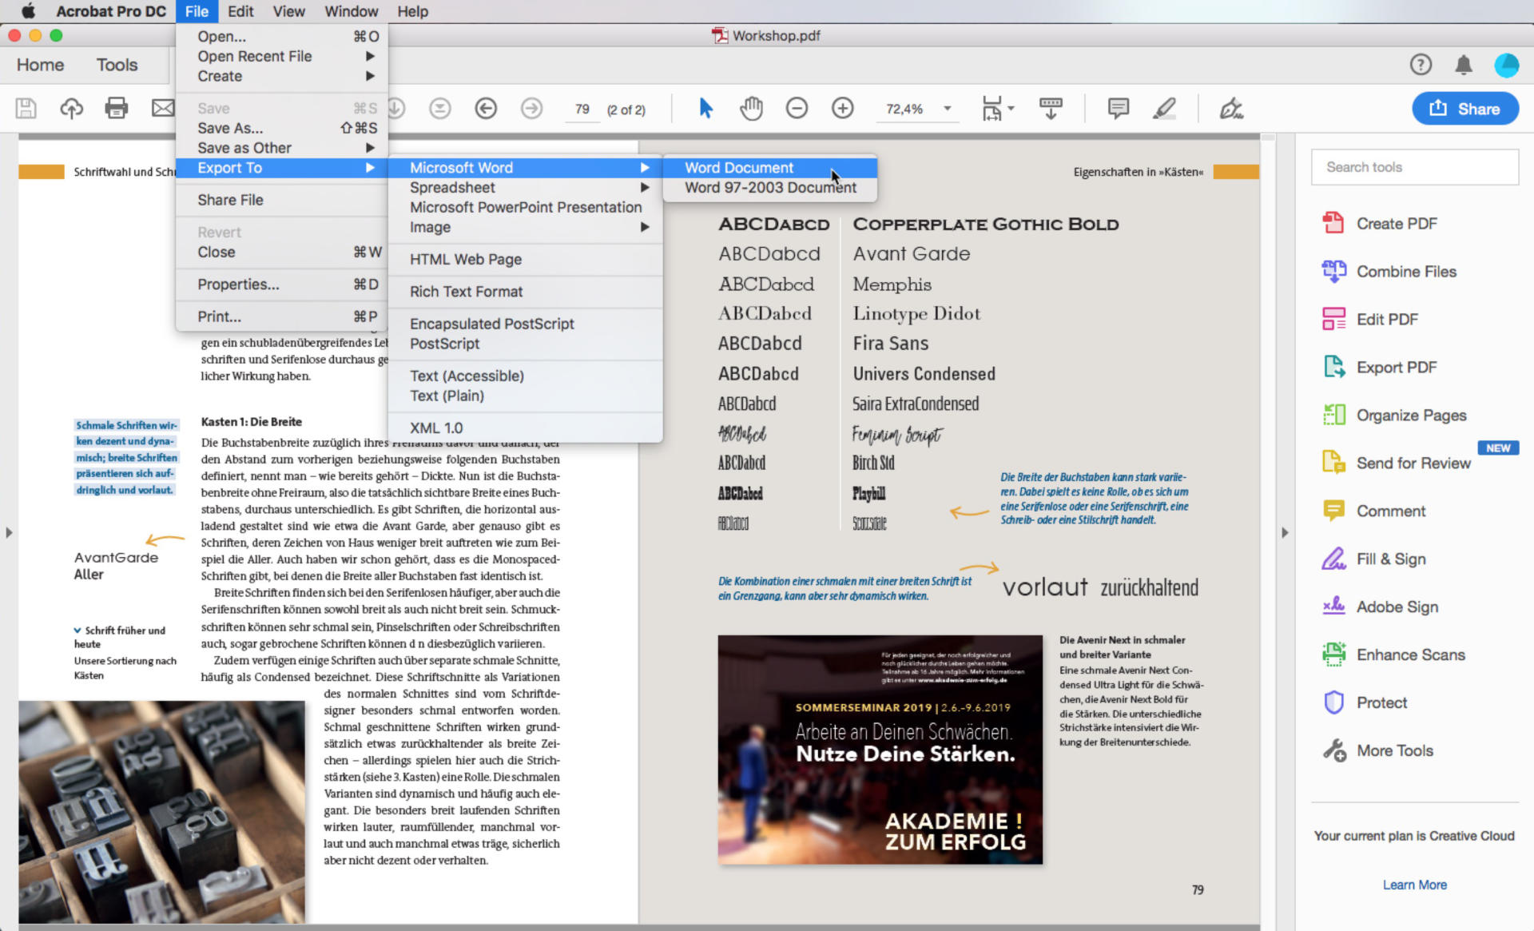The height and width of the screenshot is (931, 1534).
Task: Activate the Selection arrow tool
Action: (705, 108)
